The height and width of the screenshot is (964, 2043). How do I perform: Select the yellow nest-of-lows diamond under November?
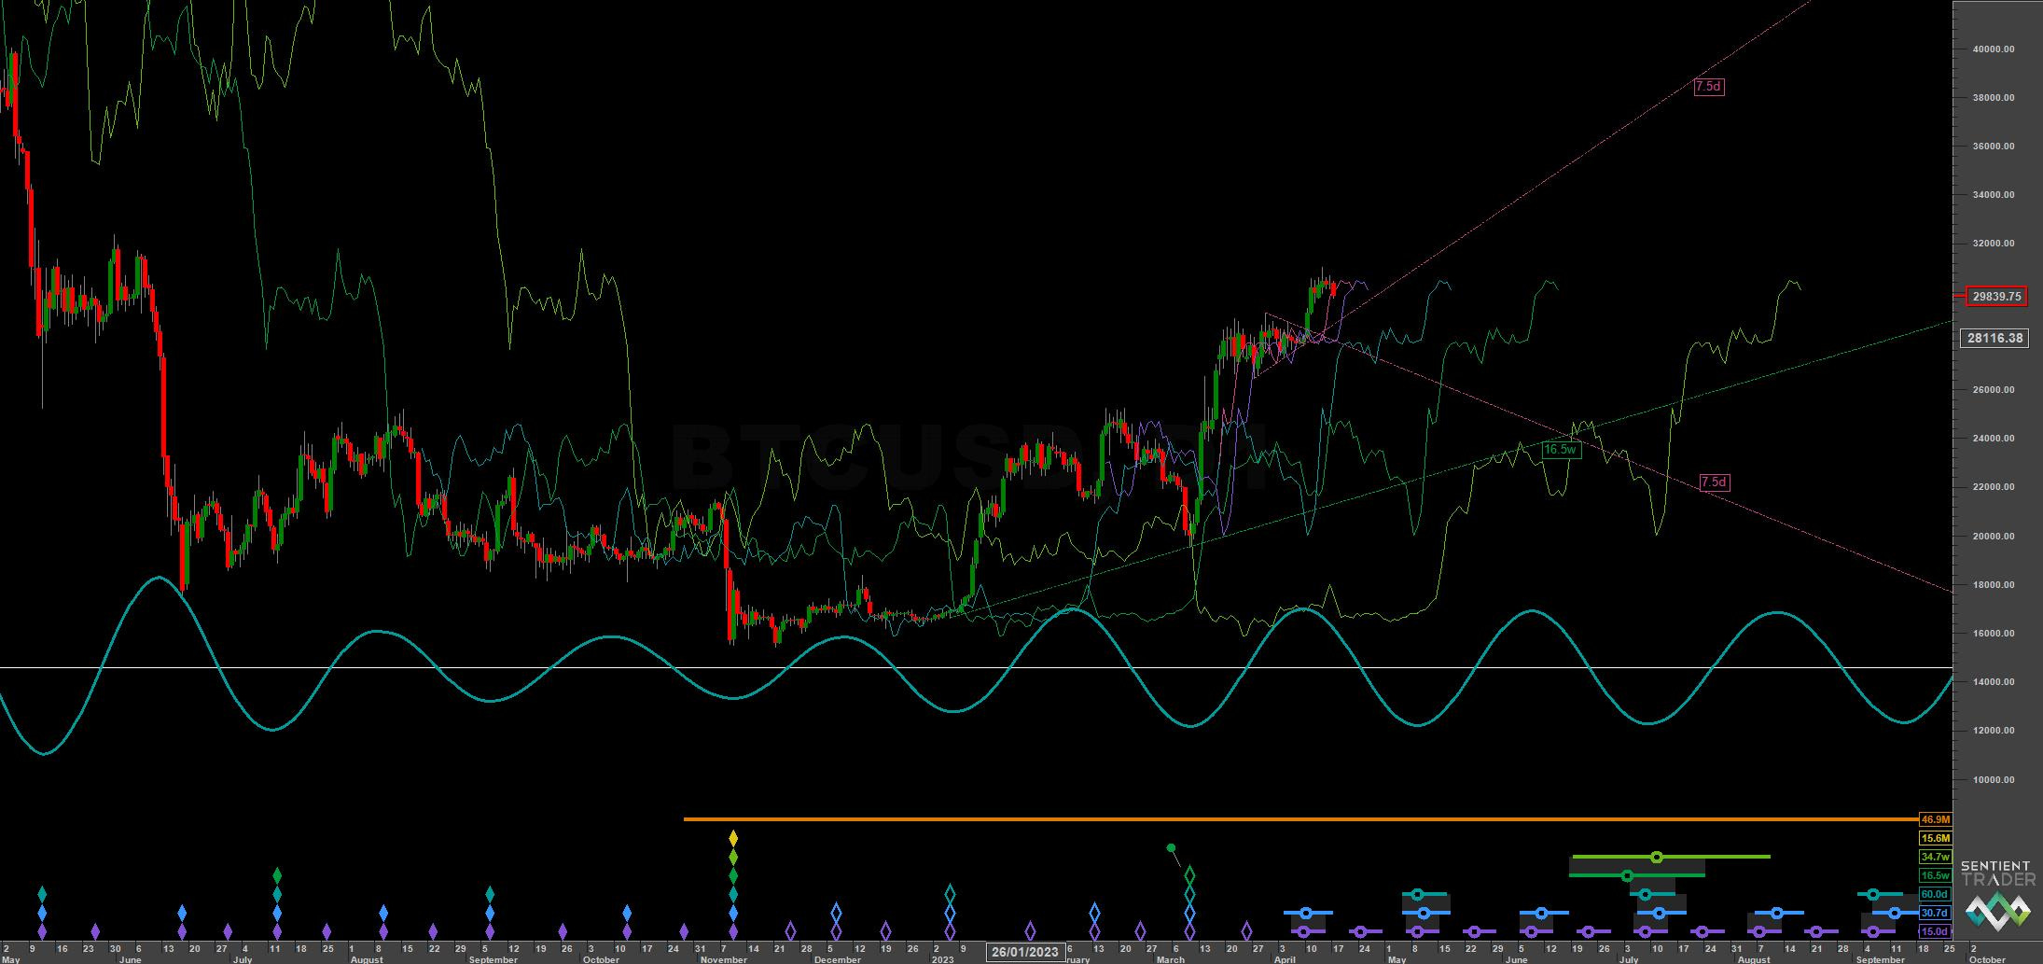coord(732,837)
